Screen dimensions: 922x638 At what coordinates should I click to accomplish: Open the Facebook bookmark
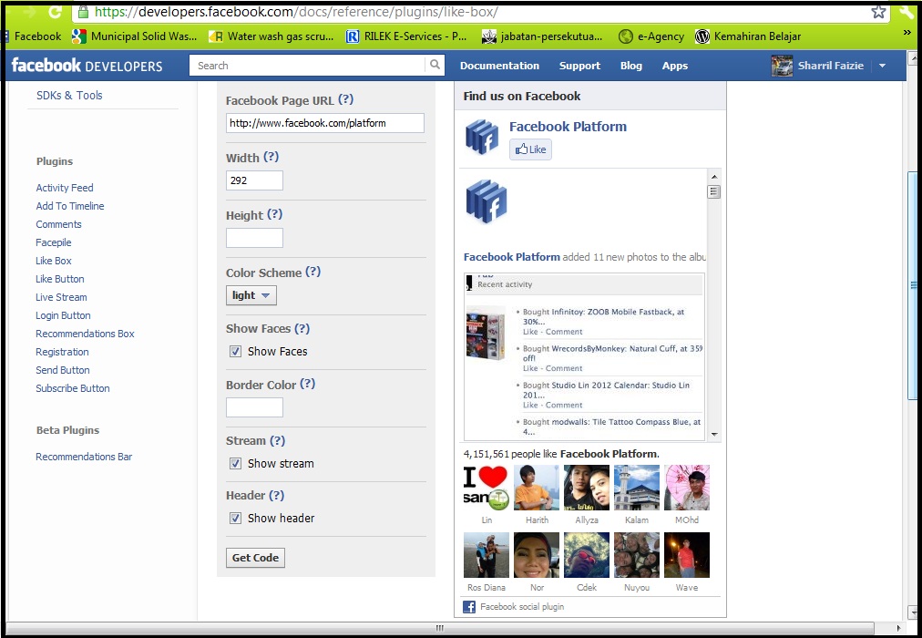point(32,36)
